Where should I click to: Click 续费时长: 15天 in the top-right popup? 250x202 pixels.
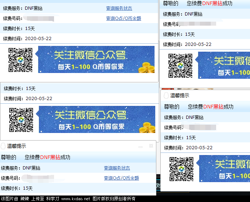179,34
